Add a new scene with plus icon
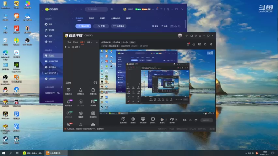278x156 pixels. point(97,42)
